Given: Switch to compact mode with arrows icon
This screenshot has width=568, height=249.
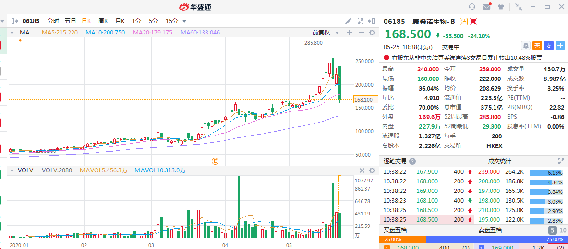Looking at the screenshot, I should [519, 7].
